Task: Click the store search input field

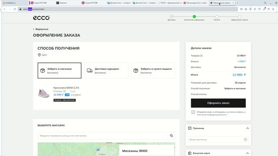Action: pos(106,136)
